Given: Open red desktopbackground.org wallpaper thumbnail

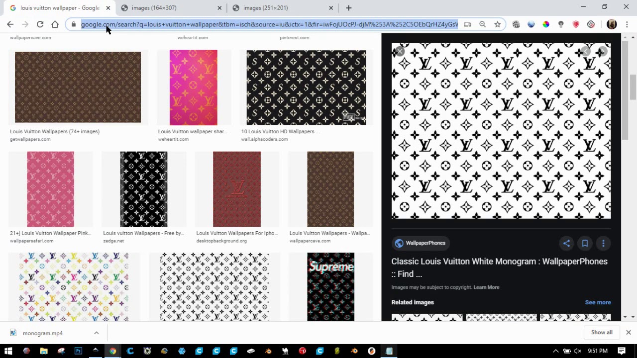Looking at the screenshot, I should point(237,189).
